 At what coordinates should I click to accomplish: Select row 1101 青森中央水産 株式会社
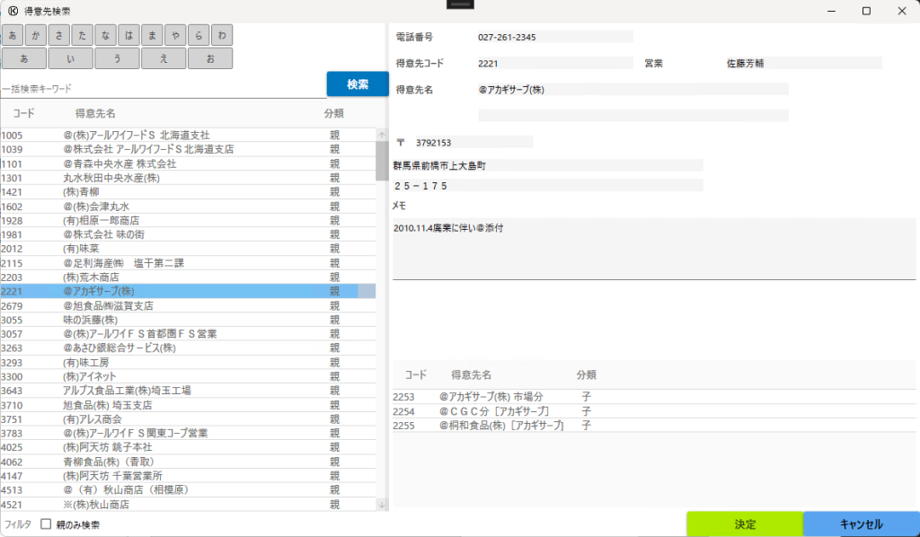[188, 163]
